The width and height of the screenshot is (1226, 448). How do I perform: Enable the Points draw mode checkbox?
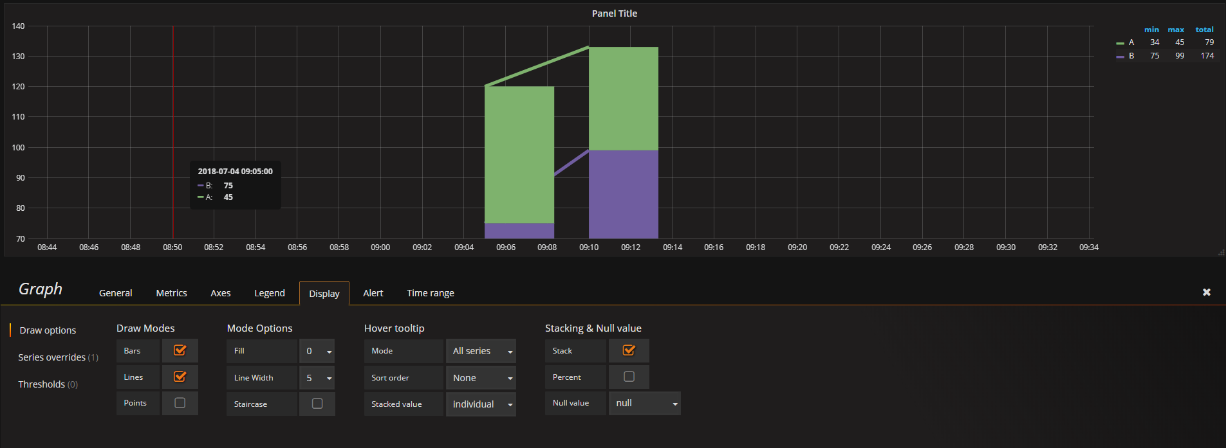(x=180, y=403)
